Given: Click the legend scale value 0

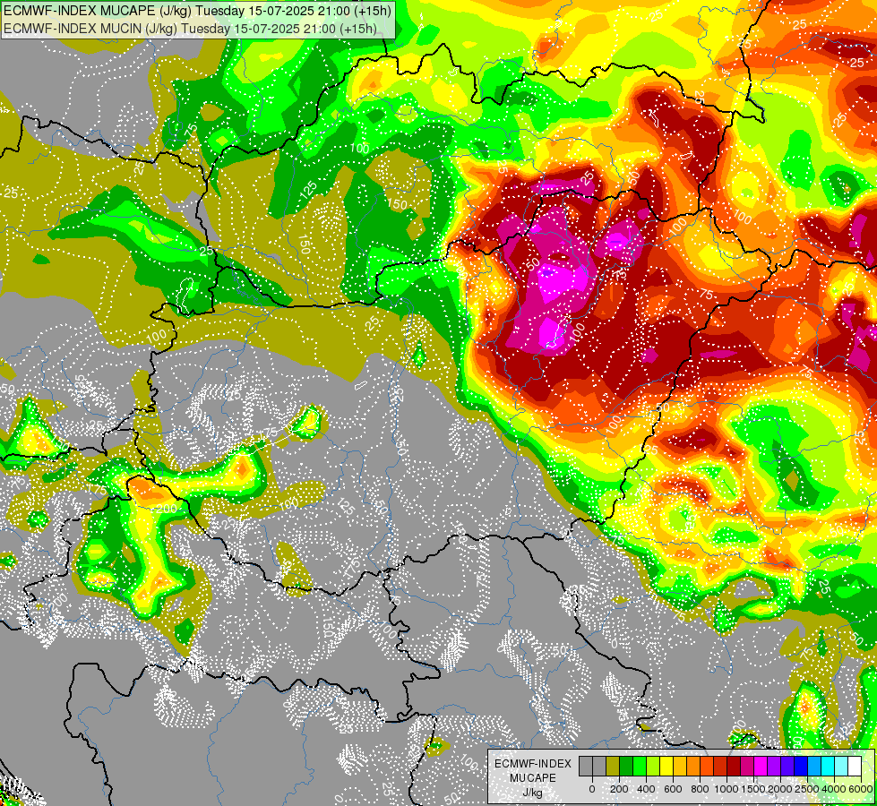Looking at the screenshot, I should tap(592, 789).
